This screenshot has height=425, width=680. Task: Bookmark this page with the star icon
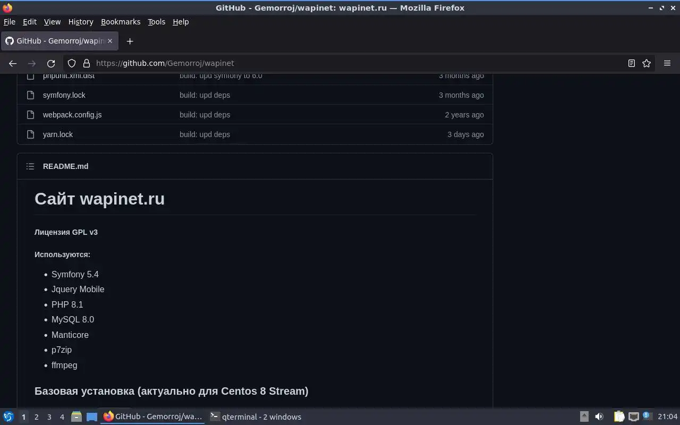tap(647, 63)
